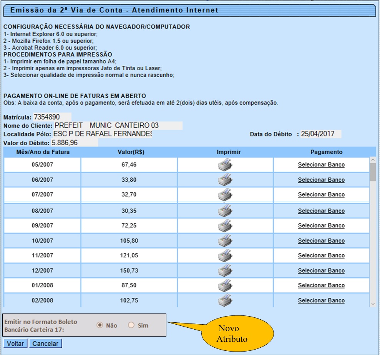380x355 pixels.
Task: Click printer icon for 10/2007 invoice
Action: [225, 241]
